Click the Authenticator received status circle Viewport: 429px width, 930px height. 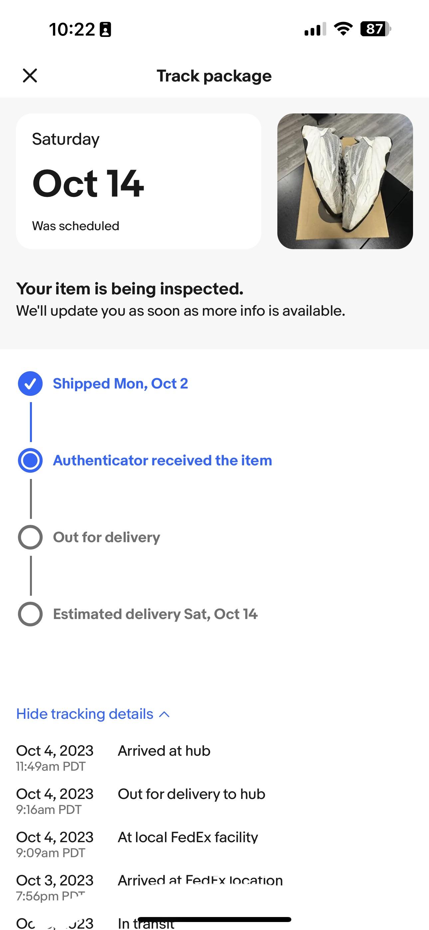31,460
